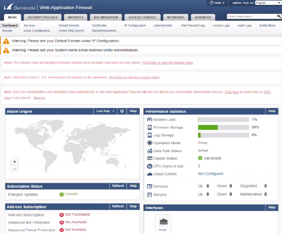Focus the search help topics field
This screenshot has height=234, width=282.
tap(252, 16)
